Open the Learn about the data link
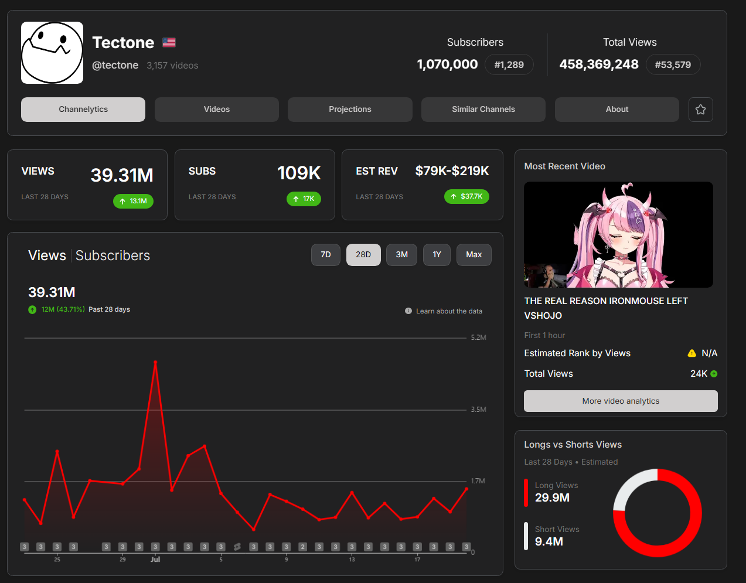Screen dimensions: 746x583 (449, 311)
